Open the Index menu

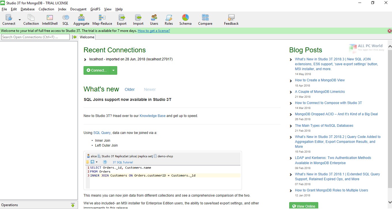(62, 9)
